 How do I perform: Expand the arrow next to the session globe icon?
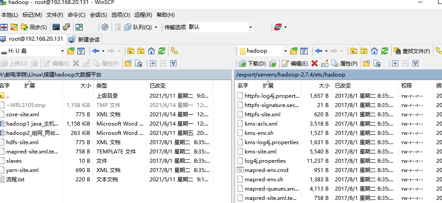coord(285,27)
